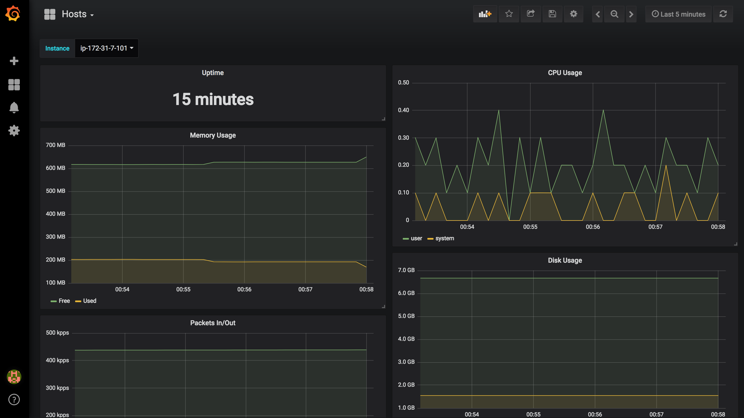Click the user legend color swatch
Screen dimensions: 744x418
[405, 238]
